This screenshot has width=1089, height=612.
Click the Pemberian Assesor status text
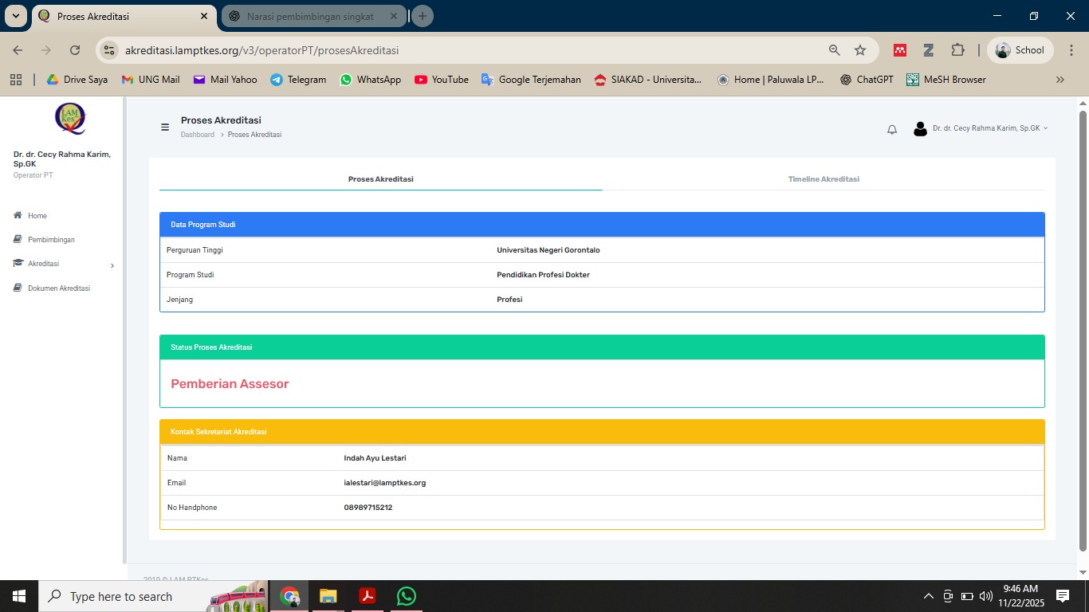point(230,383)
